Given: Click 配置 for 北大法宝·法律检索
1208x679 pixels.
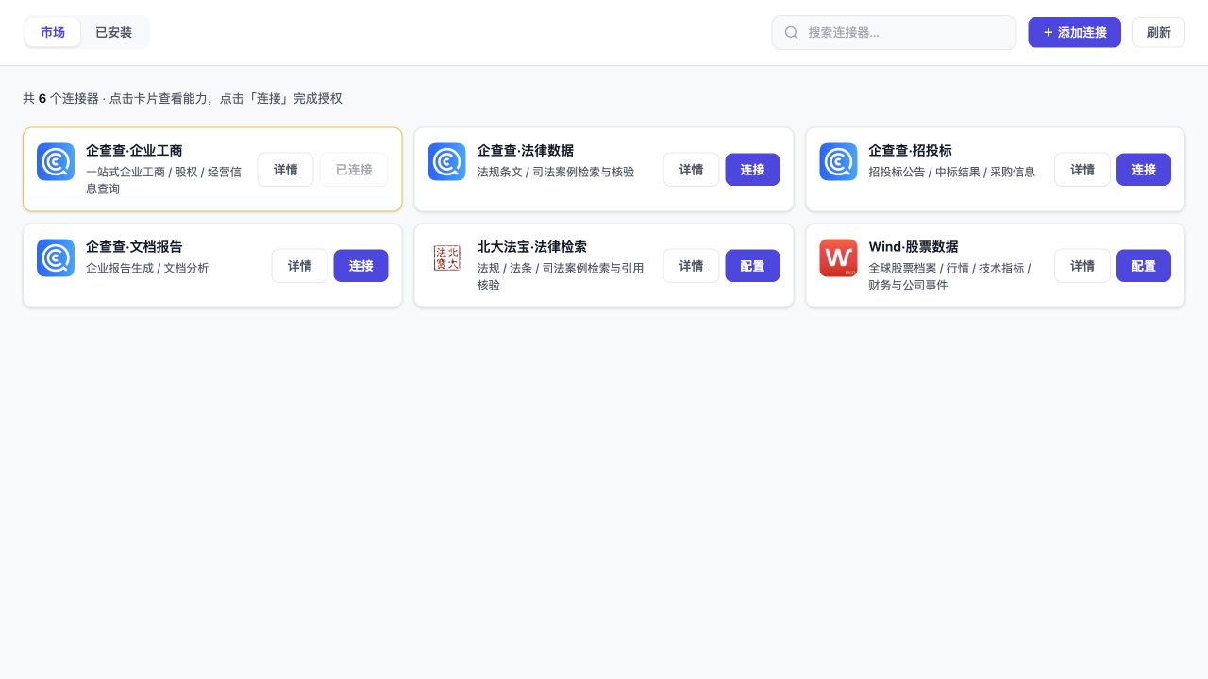Looking at the screenshot, I should tap(752, 266).
